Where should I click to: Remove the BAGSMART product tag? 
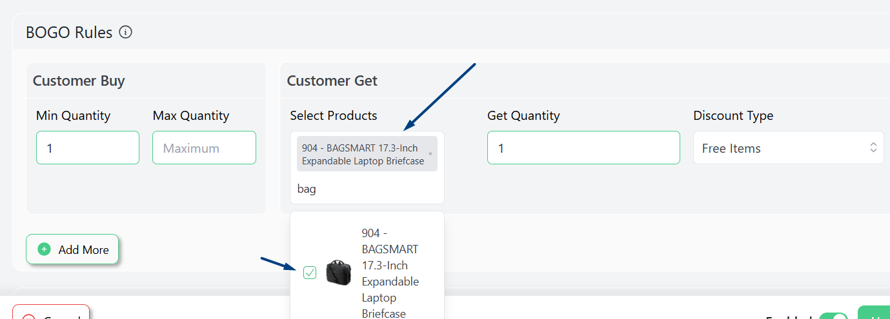click(x=430, y=154)
